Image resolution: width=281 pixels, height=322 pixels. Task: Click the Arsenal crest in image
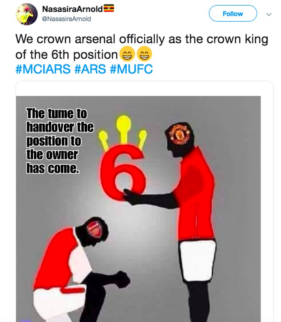[x=95, y=229]
